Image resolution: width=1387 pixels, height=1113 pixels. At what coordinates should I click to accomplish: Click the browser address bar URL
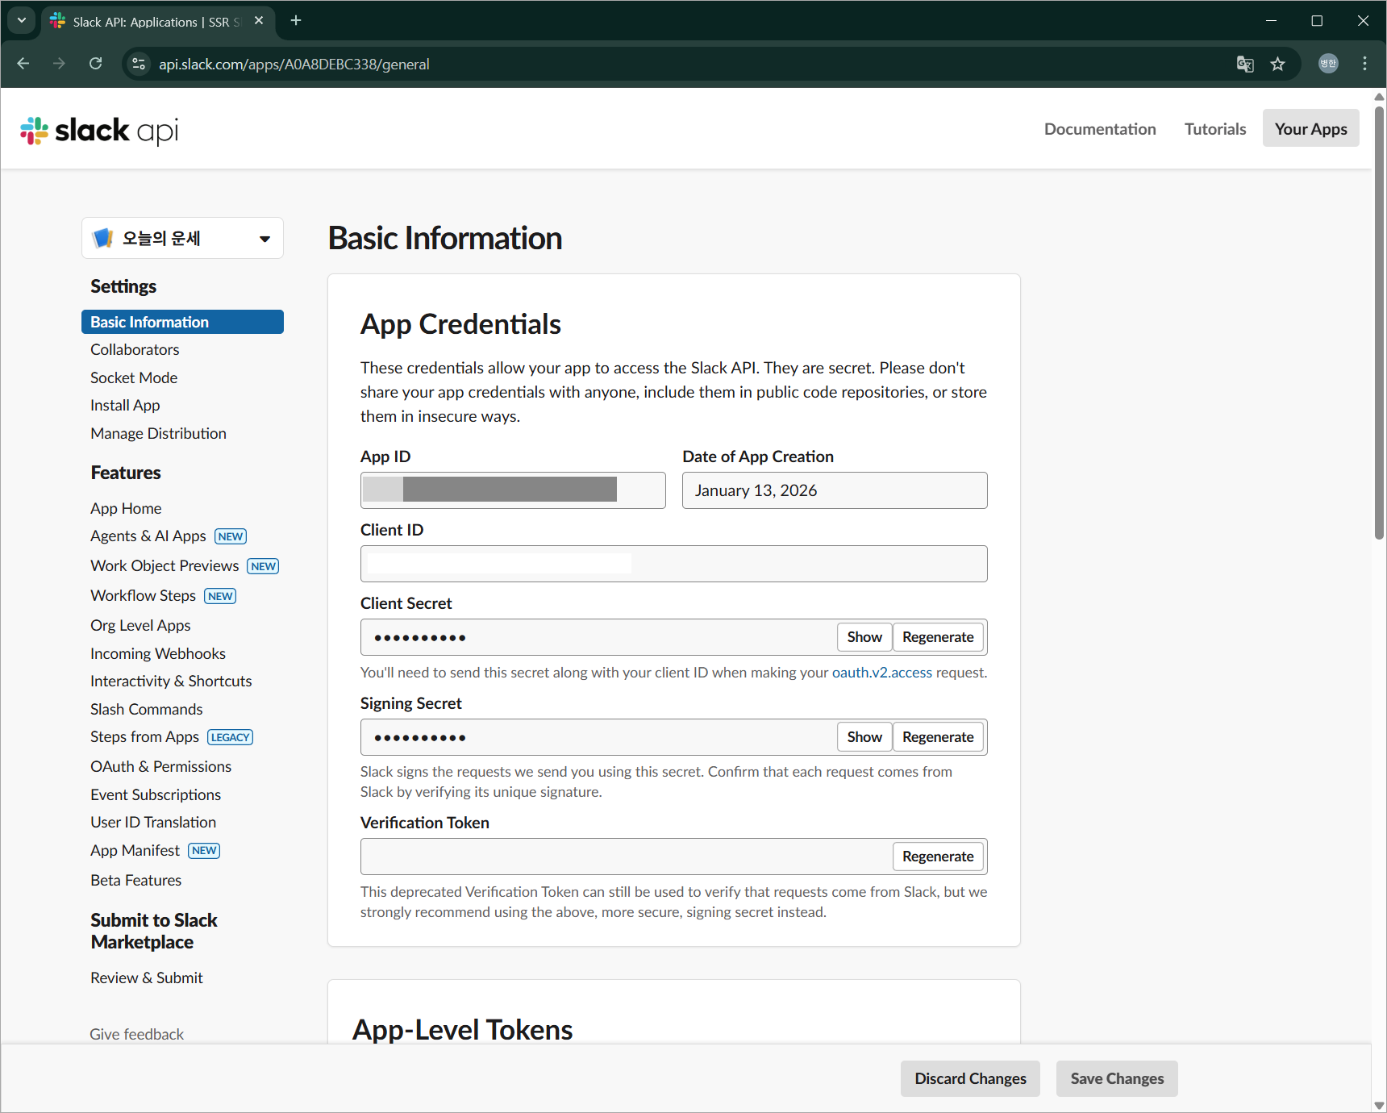pos(294,64)
